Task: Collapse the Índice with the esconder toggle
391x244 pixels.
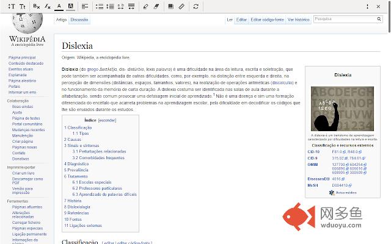Action: [x=107, y=120]
